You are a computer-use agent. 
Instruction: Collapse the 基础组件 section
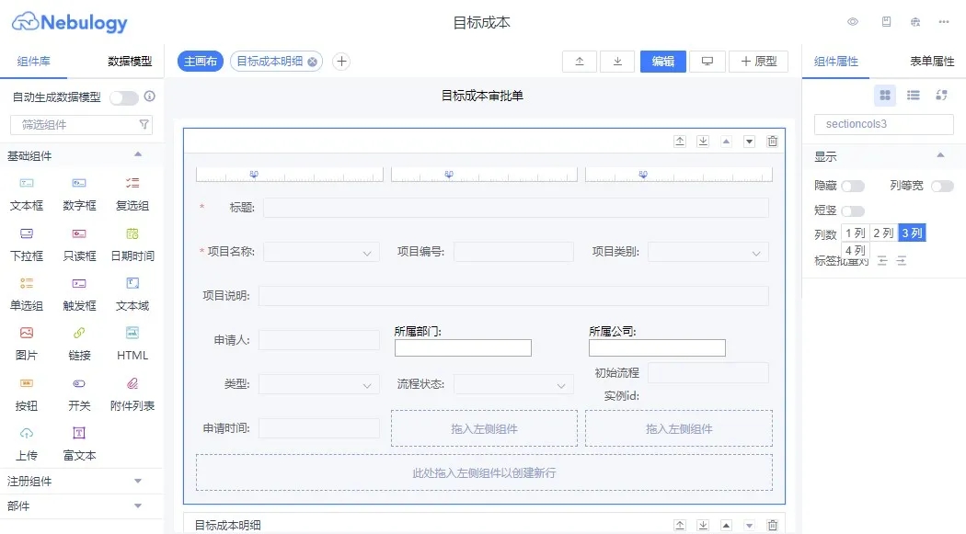[138, 154]
